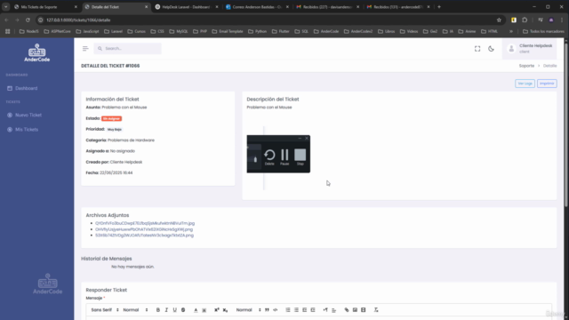Clear formatting in the editor
This screenshot has height=320, width=569.
tap(376, 310)
